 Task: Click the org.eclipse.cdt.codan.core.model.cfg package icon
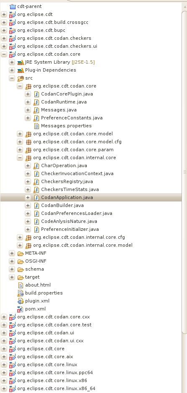(x=29, y=142)
